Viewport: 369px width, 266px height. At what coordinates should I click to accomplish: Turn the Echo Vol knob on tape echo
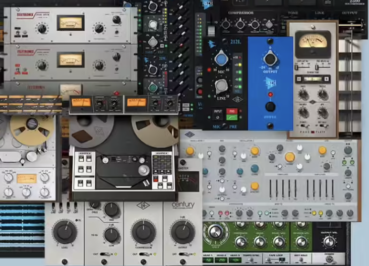[279, 242]
